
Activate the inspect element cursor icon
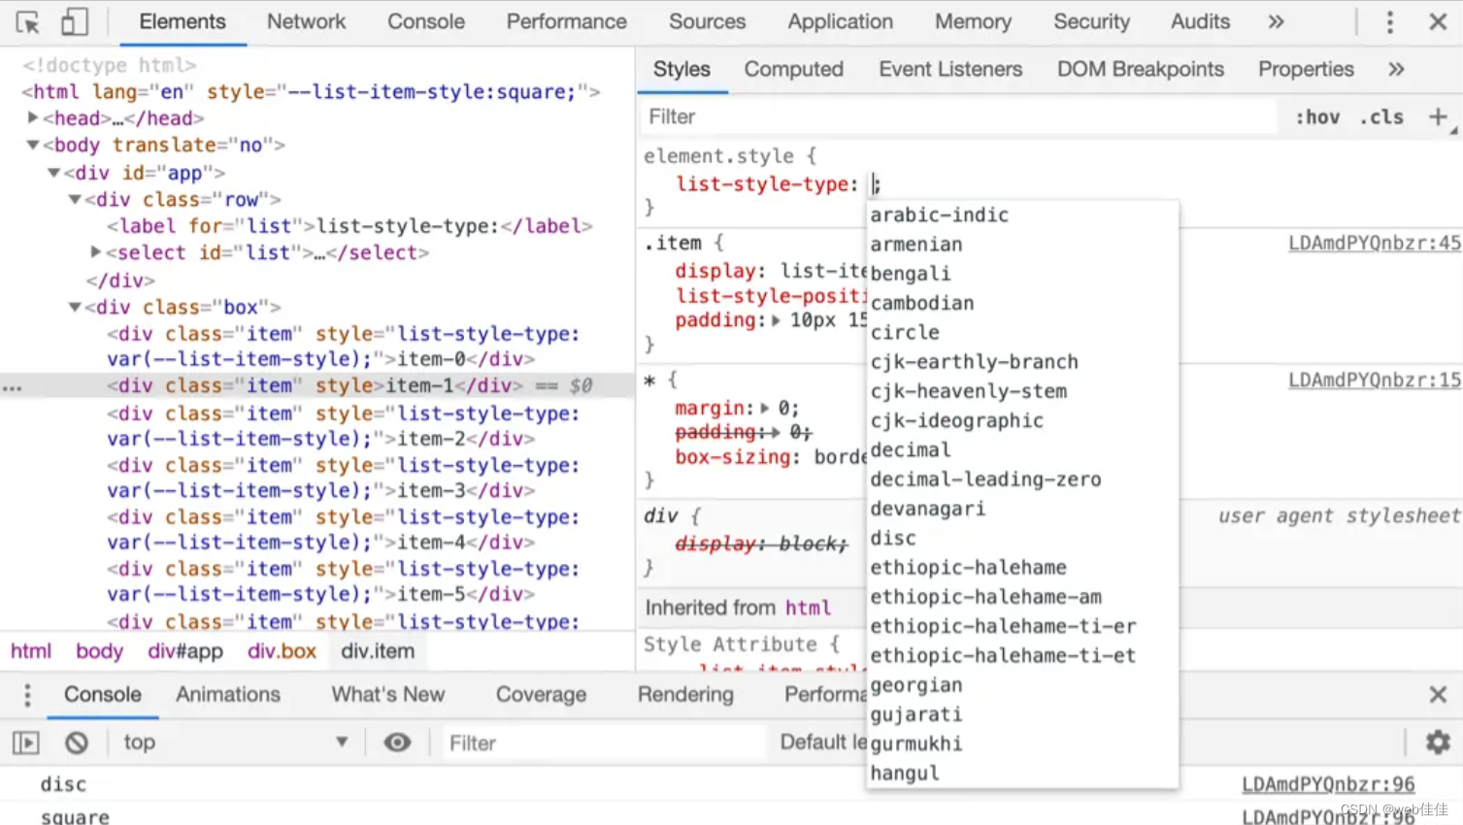click(26, 21)
